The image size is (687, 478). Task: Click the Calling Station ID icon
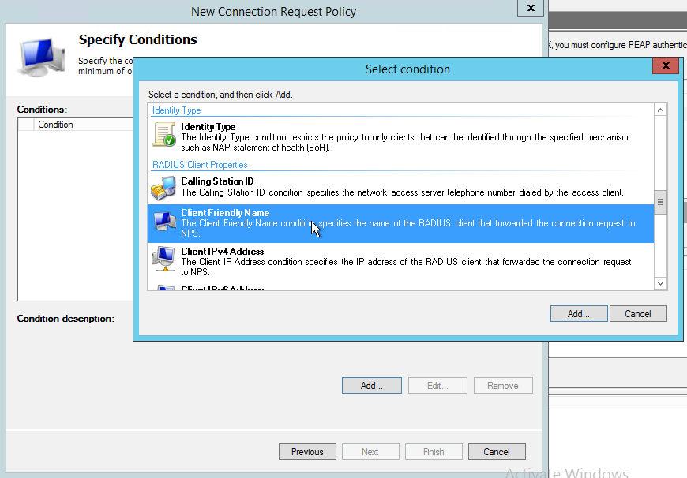point(164,187)
